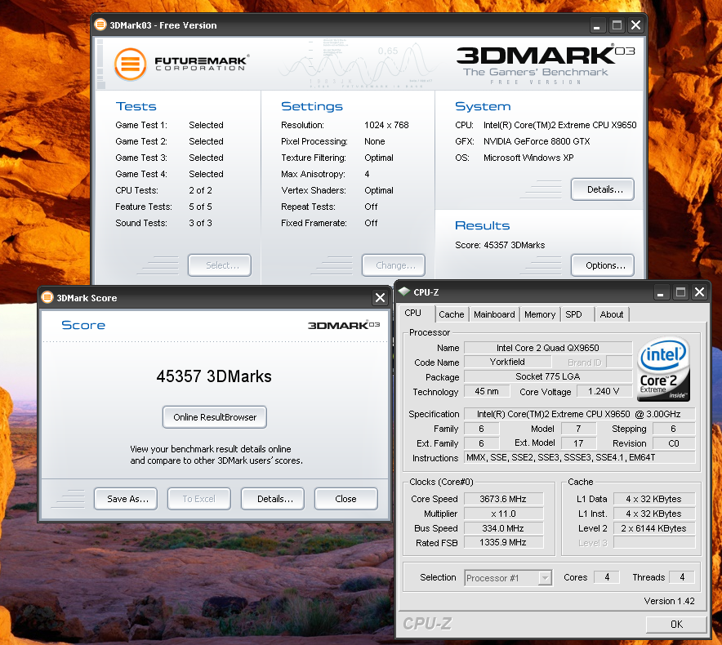The height and width of the screenshot is (645, 722).
Task: Click the Code Name value Yorkfield
Action: (507, 362)
